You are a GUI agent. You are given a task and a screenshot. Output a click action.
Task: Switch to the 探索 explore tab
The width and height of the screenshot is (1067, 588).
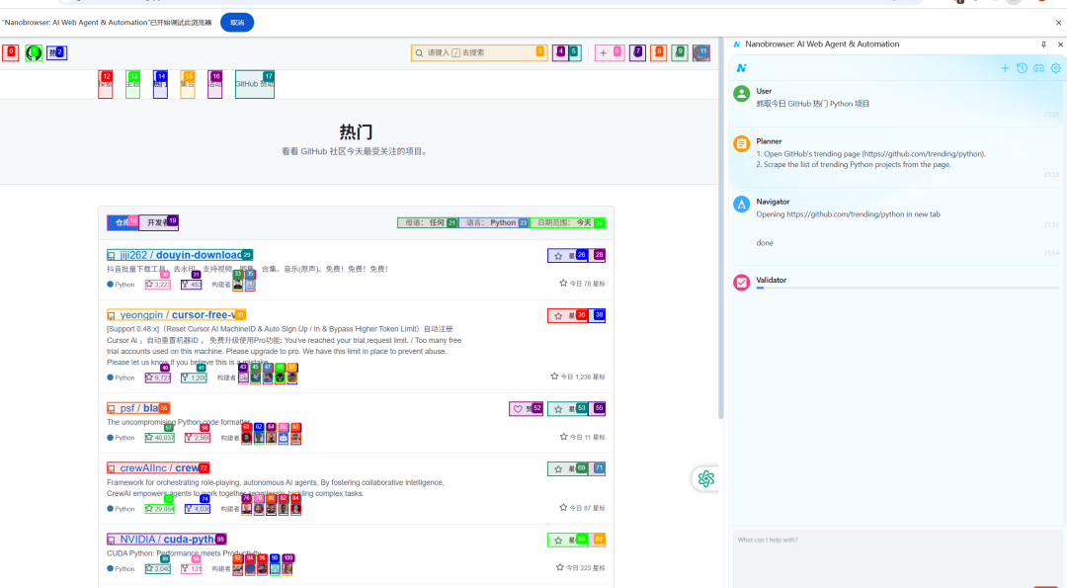pos(106,84)
